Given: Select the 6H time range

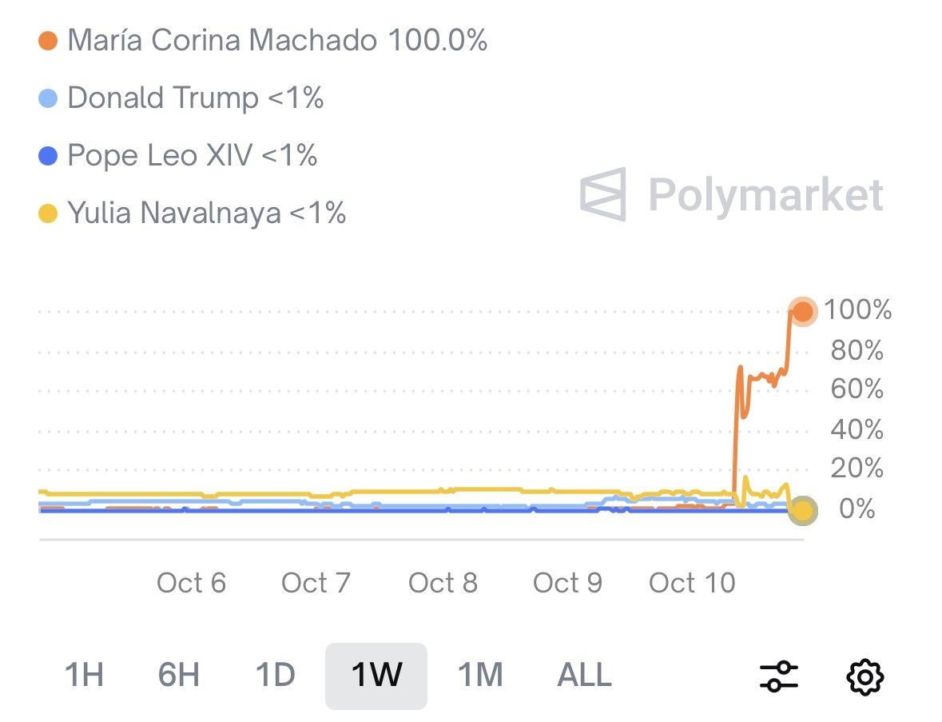Looking at the screenshot, I should pyautogui.click(x=178, y=676).
